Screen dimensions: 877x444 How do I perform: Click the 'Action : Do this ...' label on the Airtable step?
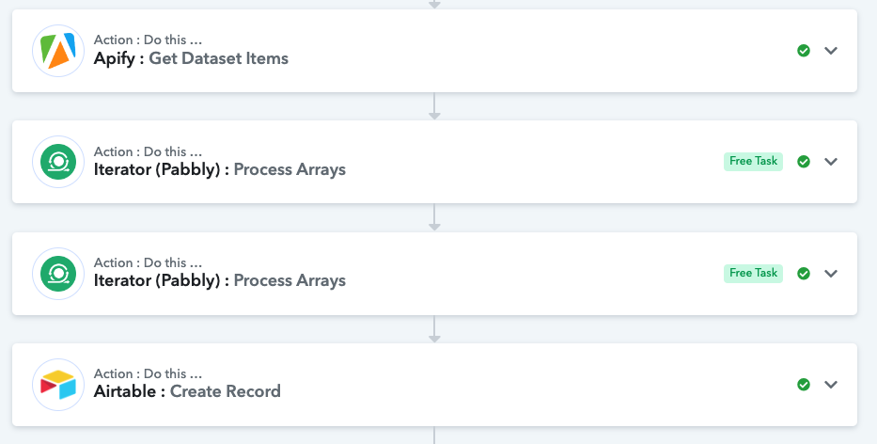149,373
